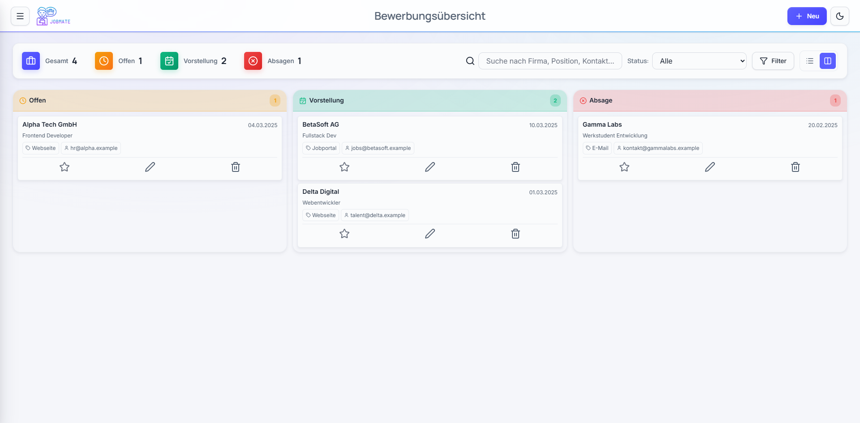Expand the Filter options
This screenshot has width=860, height=423.
[x=773, y=61]
